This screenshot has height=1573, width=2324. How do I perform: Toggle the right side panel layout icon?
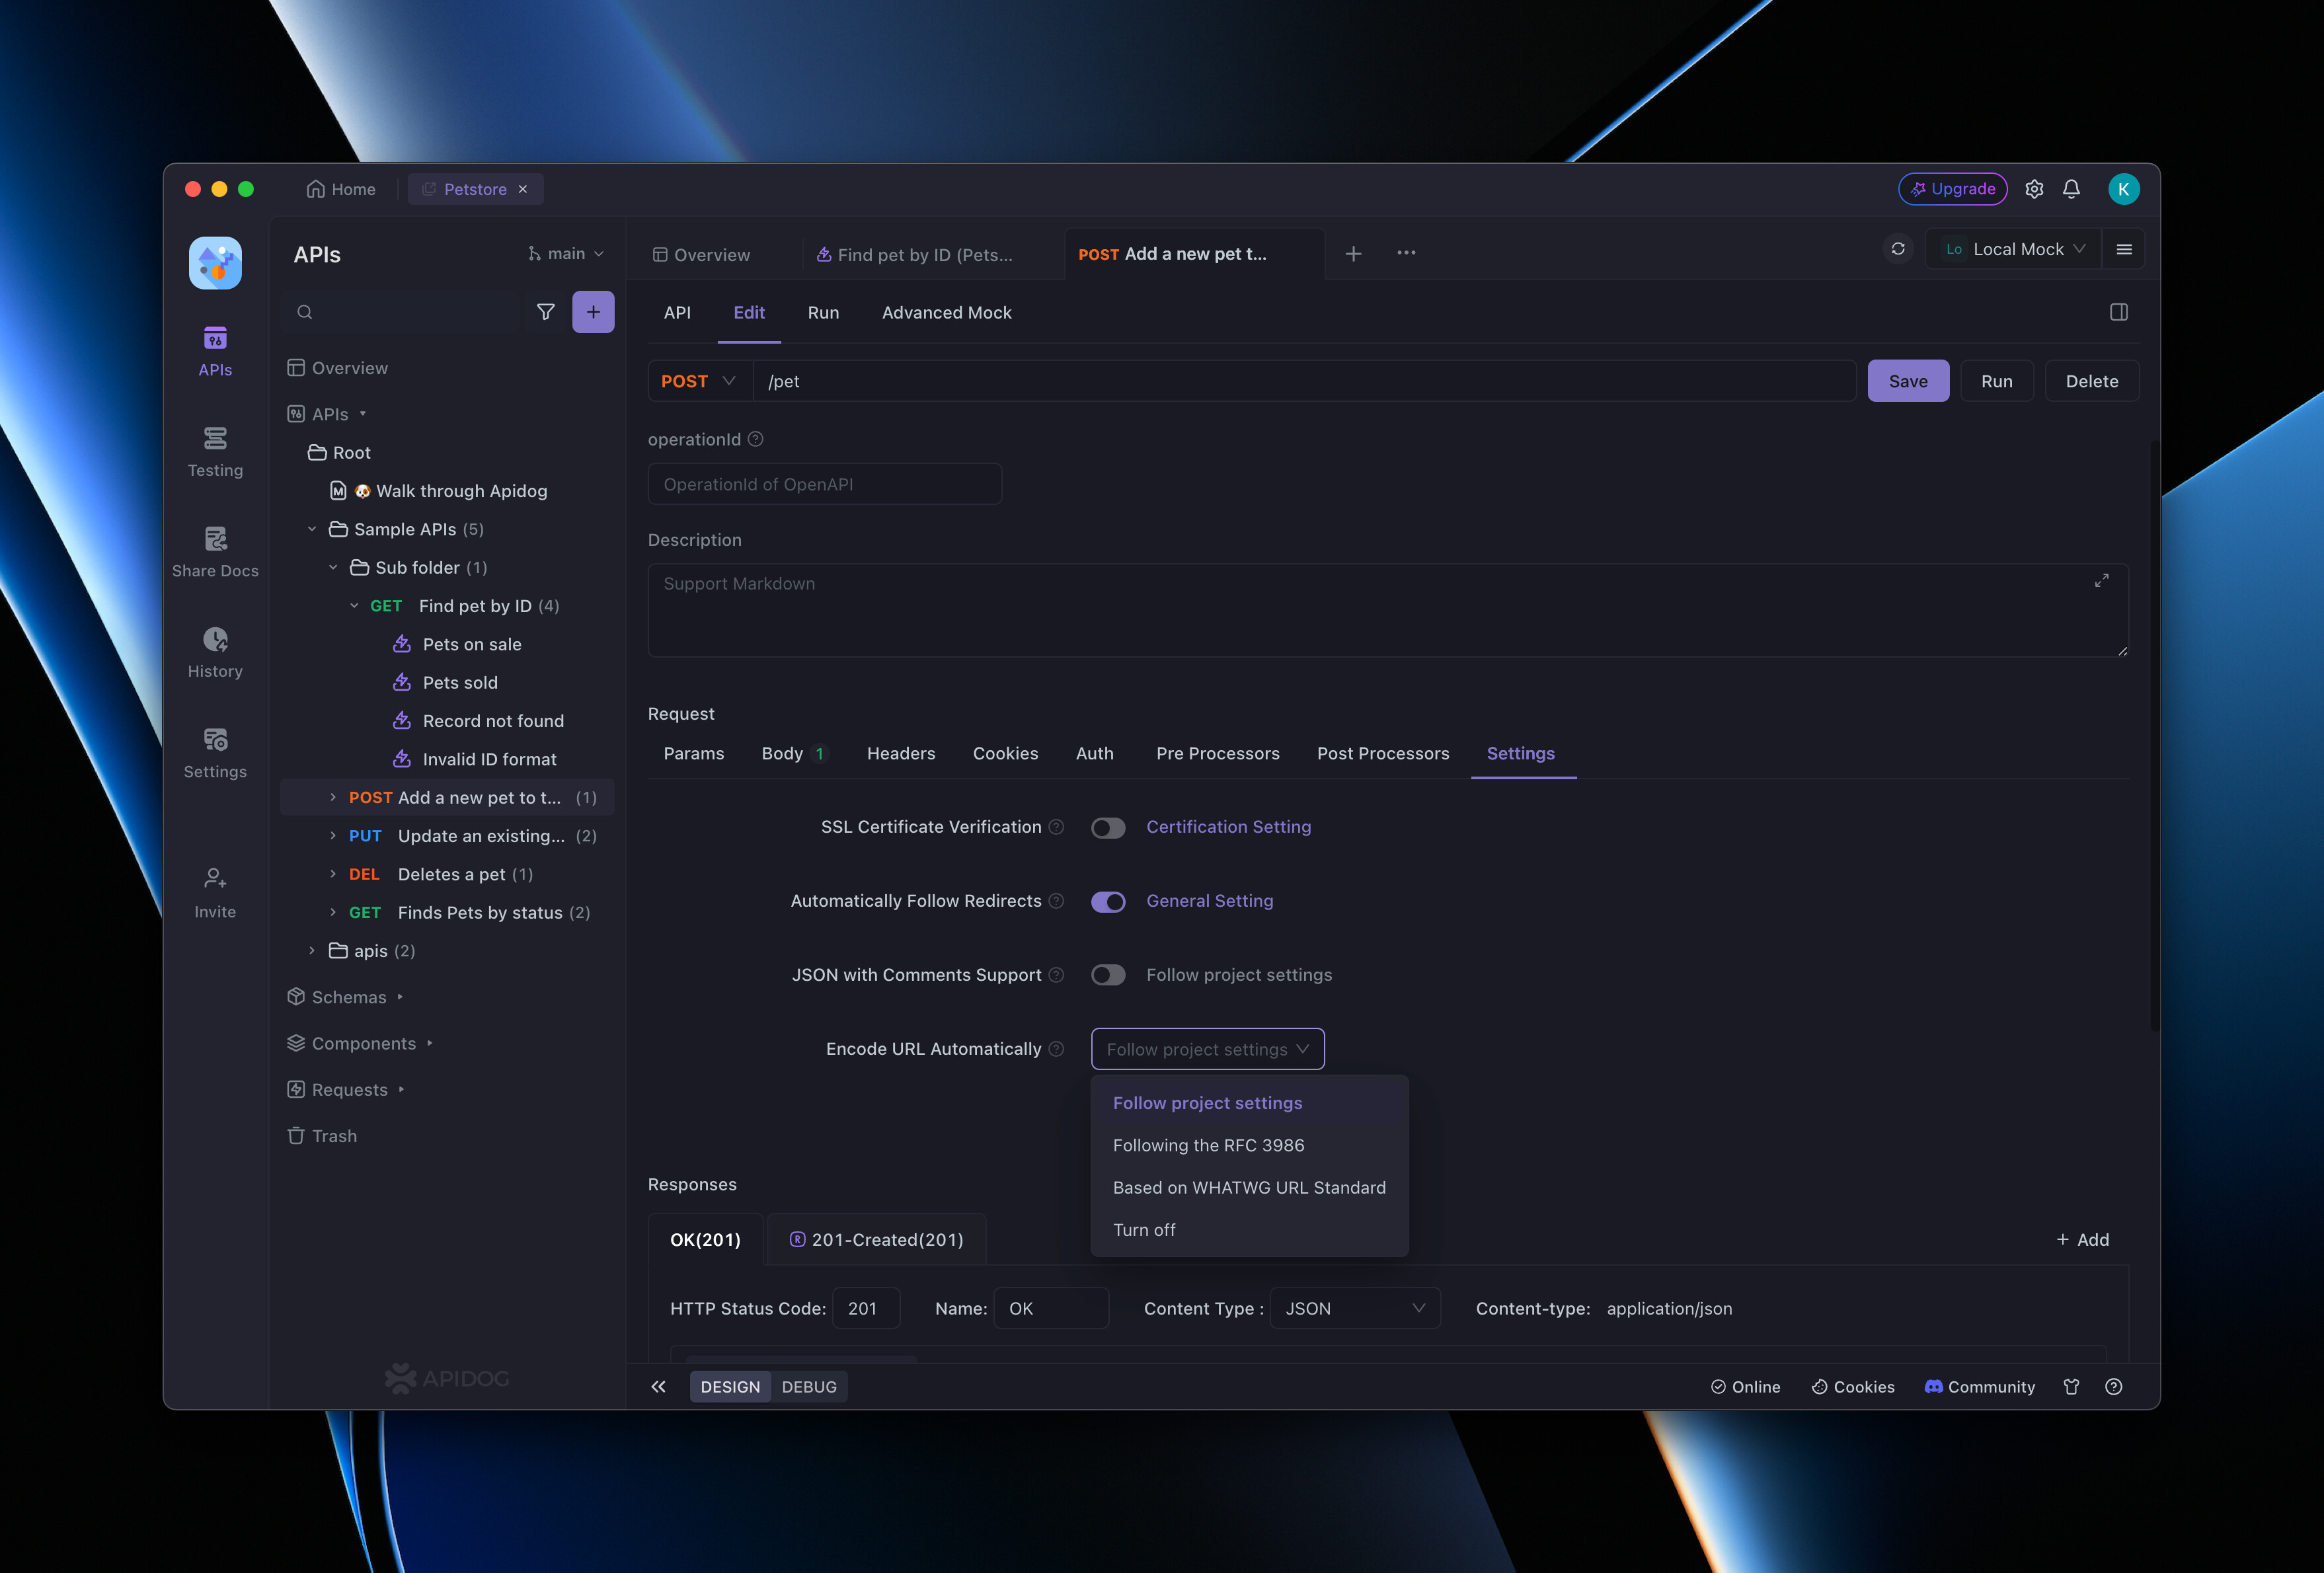tap(2118, 312)
